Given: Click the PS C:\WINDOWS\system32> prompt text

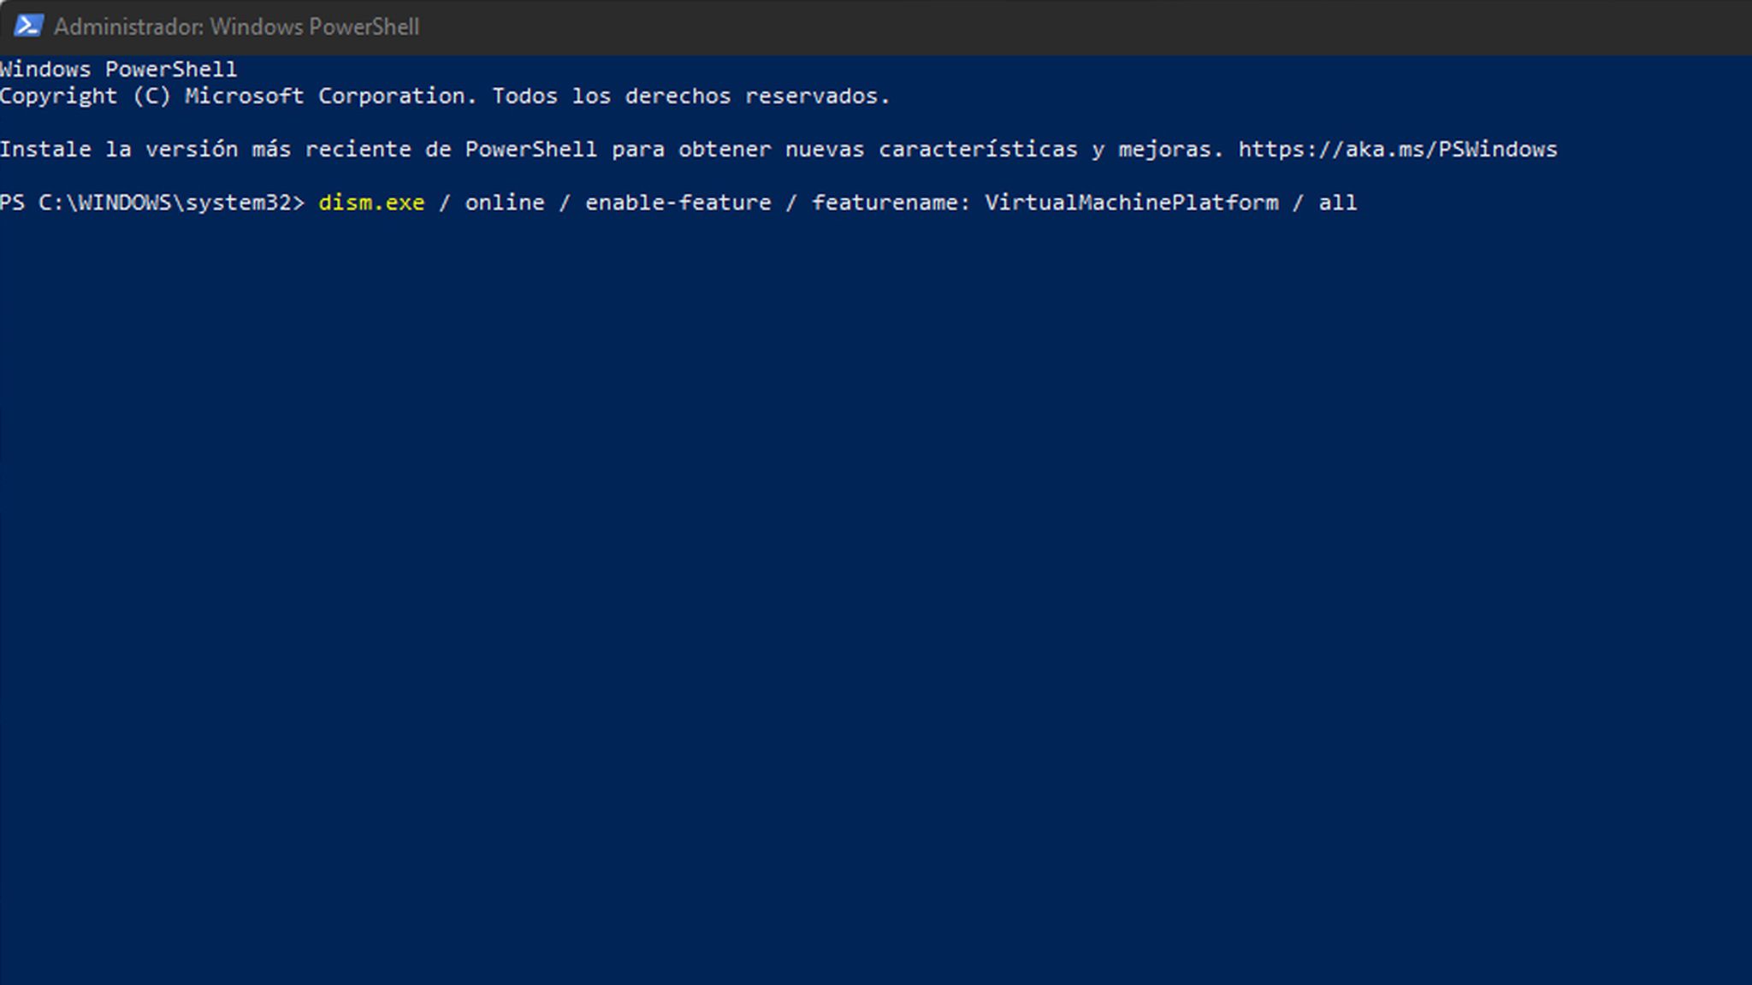Looking at the screenshot, I should tap(152, 203).
